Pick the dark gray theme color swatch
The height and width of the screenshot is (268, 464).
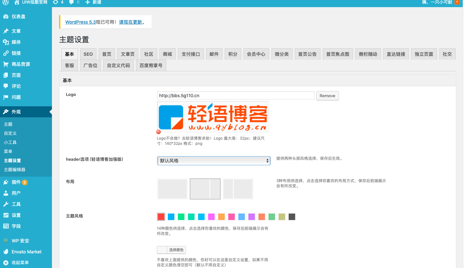292,217
